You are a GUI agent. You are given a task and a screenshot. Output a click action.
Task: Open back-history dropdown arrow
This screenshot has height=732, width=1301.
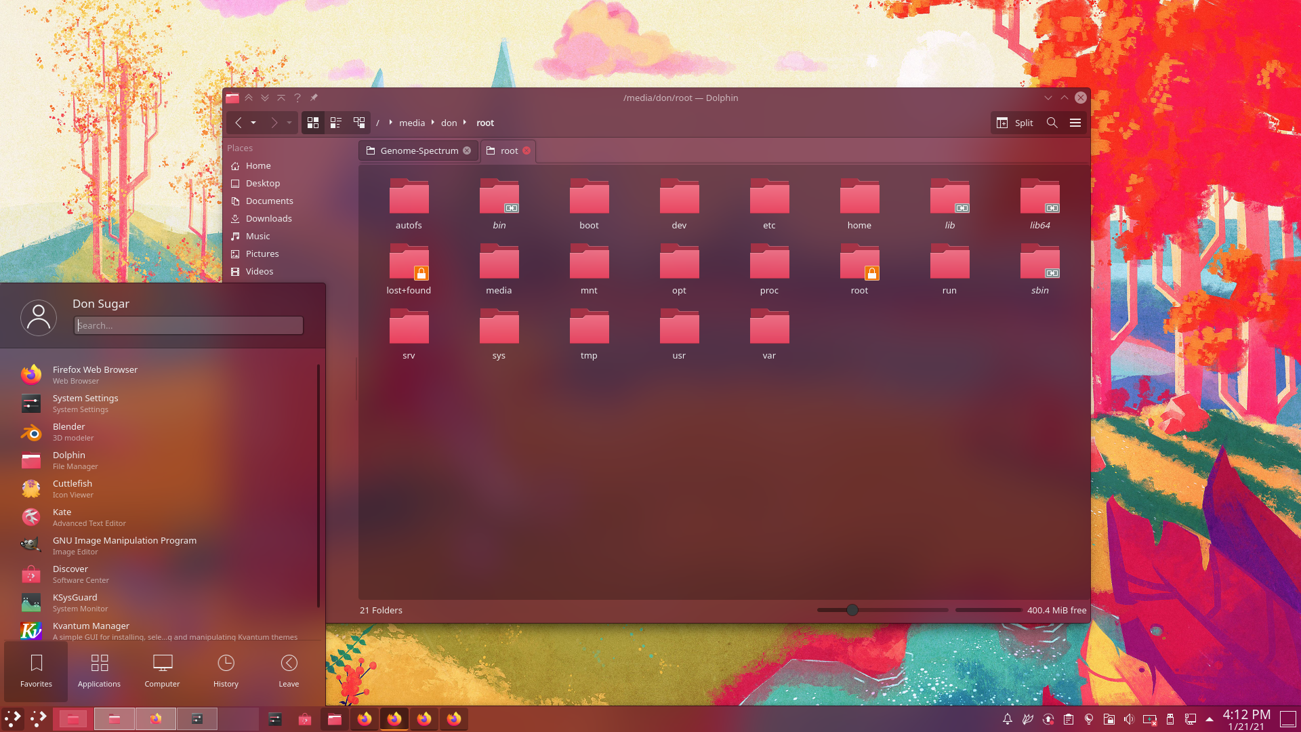coord(253,123)
